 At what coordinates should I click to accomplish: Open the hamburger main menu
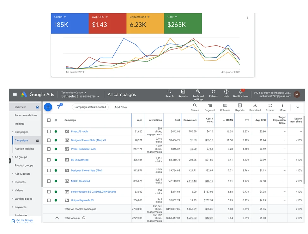[x=15, y=95]
